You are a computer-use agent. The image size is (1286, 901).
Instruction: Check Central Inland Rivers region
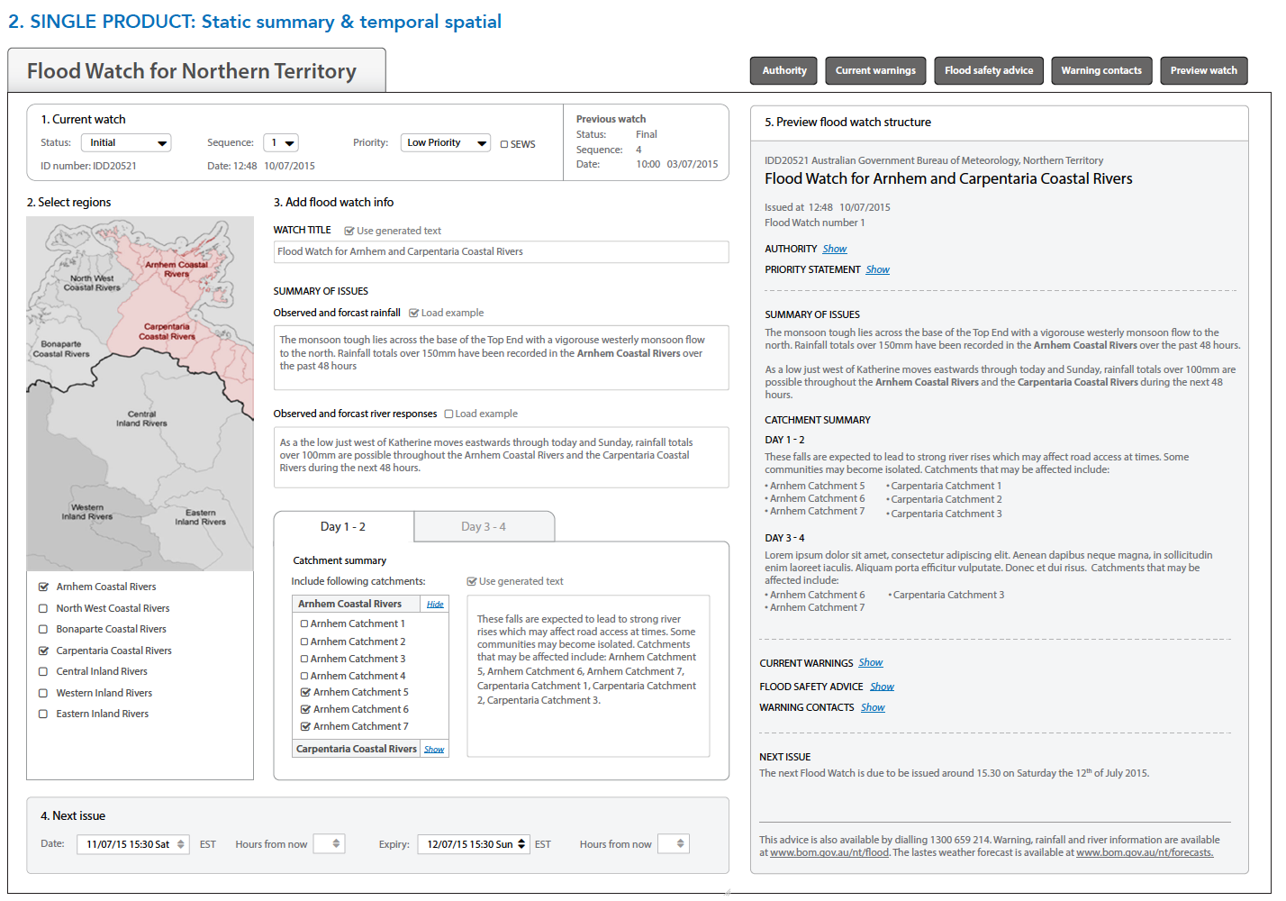tap(43, 671)
